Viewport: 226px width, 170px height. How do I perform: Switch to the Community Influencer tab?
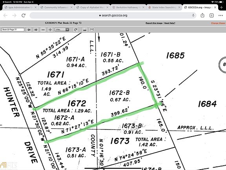click(56, 7)
